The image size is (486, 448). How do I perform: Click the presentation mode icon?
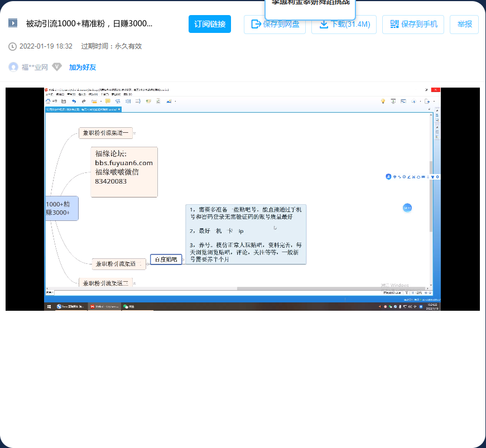tap(393, 102)
